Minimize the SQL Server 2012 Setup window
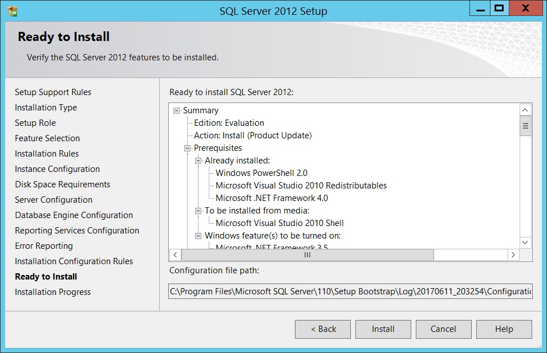The height and width of the screenshot is (353, 547). coord(480,9)
